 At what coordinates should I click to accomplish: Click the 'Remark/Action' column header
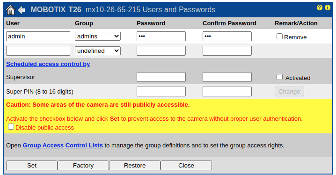296,23
